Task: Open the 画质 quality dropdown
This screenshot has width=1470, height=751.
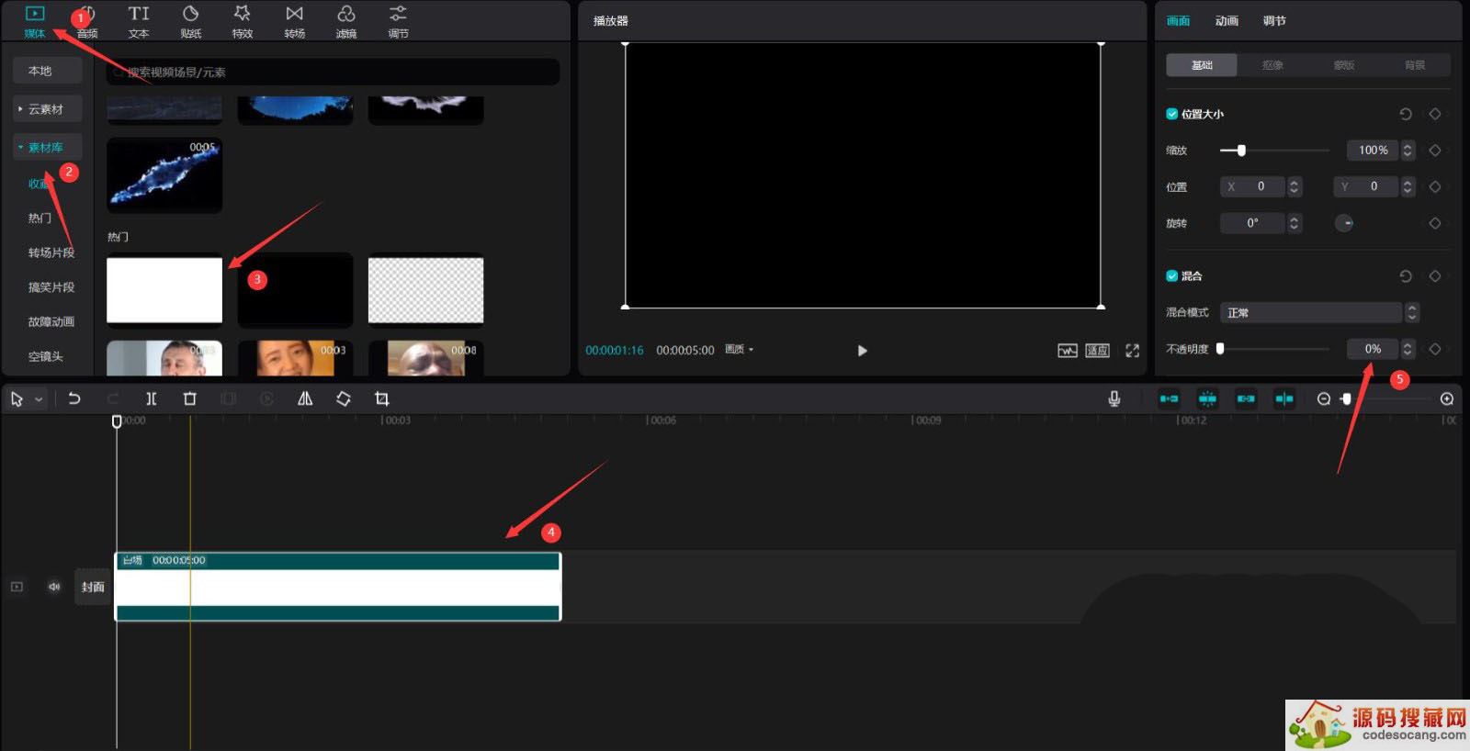Action: point(739,350)
